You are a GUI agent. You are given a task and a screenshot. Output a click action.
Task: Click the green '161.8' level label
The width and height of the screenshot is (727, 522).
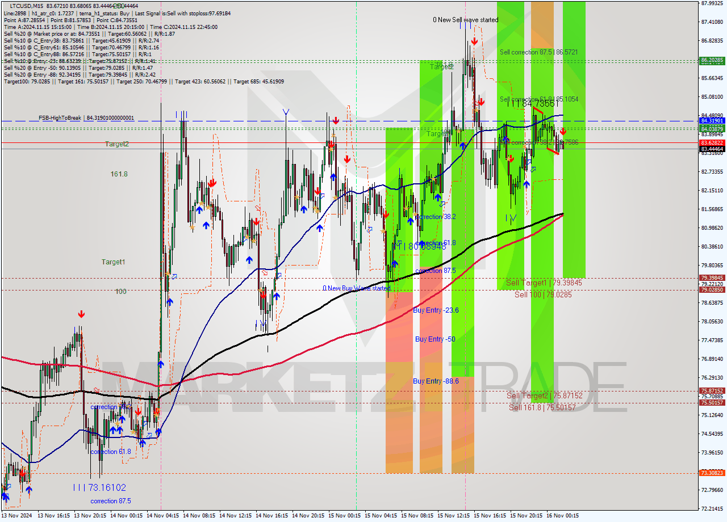point(119,174)
